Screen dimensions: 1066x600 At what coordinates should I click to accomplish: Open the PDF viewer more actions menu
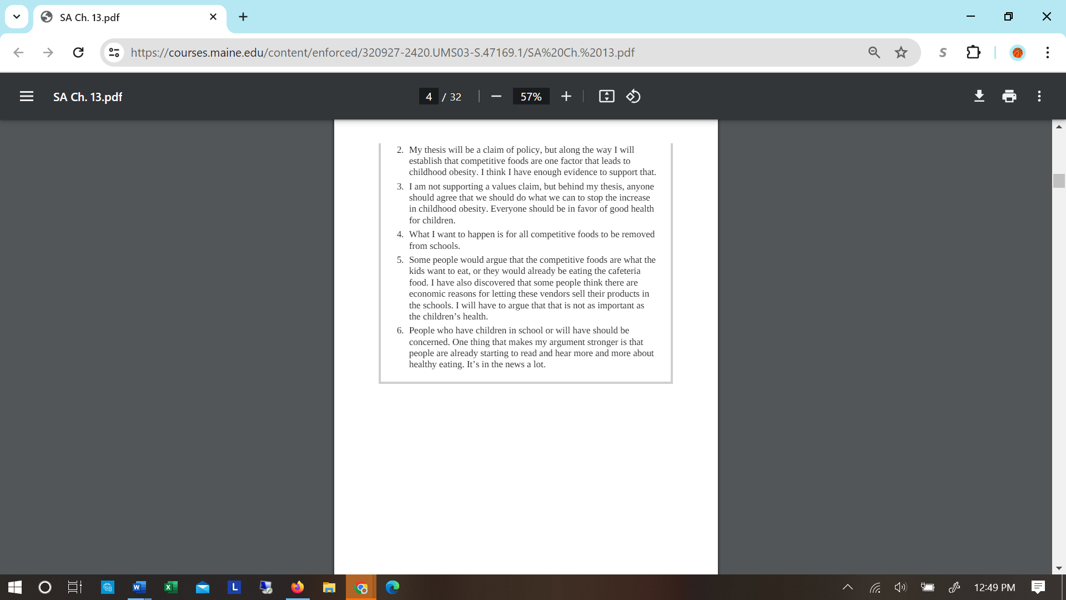point(1039,97)
